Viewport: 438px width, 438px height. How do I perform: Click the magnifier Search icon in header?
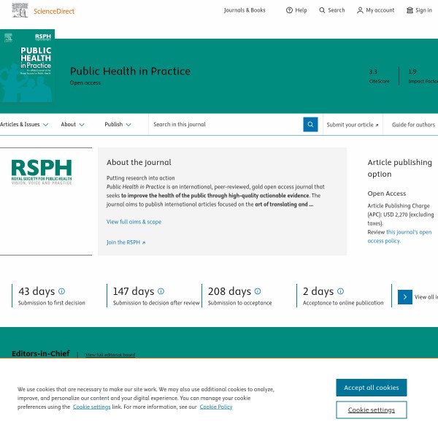pos(323,10)
